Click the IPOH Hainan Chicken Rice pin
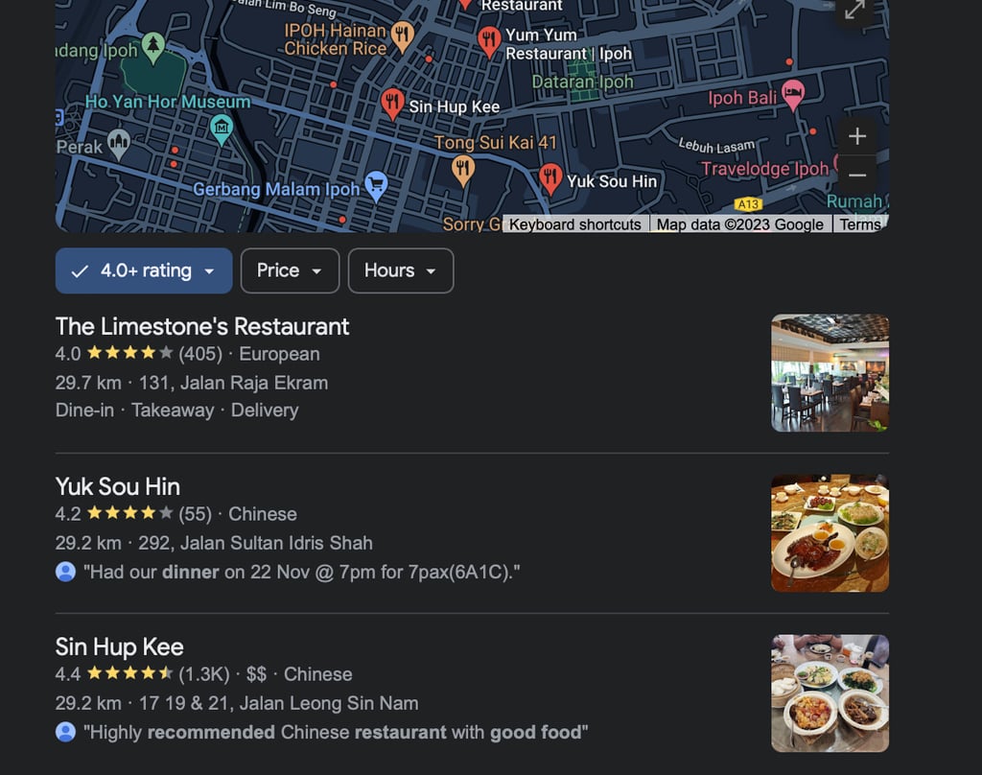The image size is (982, 775). pyautogui.click(x=402, y=36)
